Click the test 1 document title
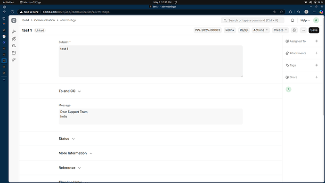 coord(27,30)
